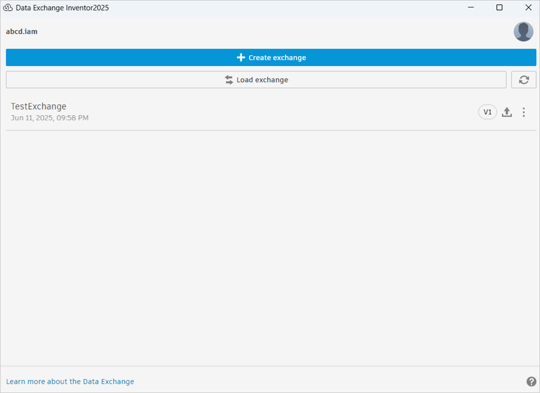Follow the Learn more about the Data Exchange link
The height and width of the screenshot is (393, 540).
click(70, 381)
